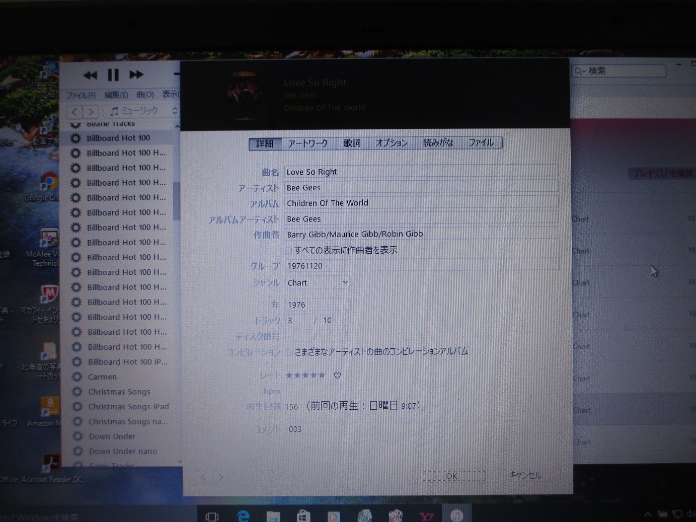
Task: Click the previous song arrow in dialog
Action: [x=203, y=477]
